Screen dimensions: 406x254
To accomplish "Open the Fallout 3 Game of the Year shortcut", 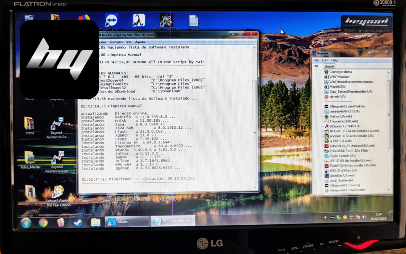I will 59,195.
